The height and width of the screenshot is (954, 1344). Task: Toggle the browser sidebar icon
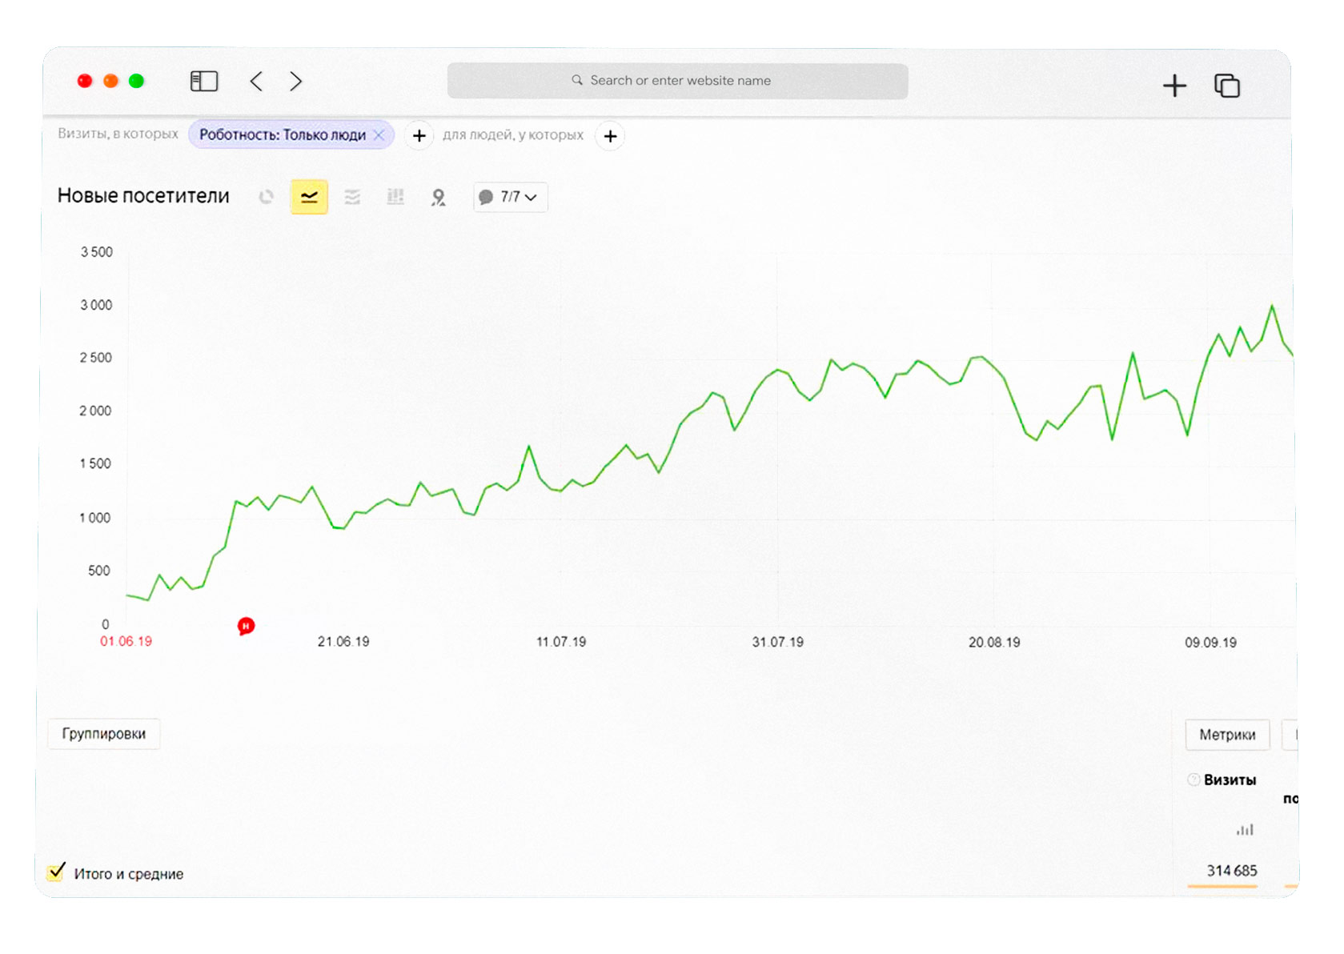[x=204, y=81]
